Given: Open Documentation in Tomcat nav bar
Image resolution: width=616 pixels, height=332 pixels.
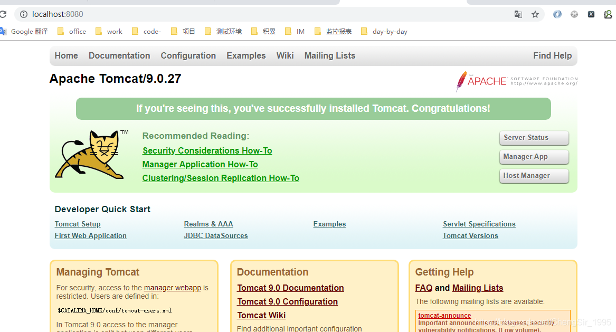Looking at the screenshot, I should tap(119, 56).
